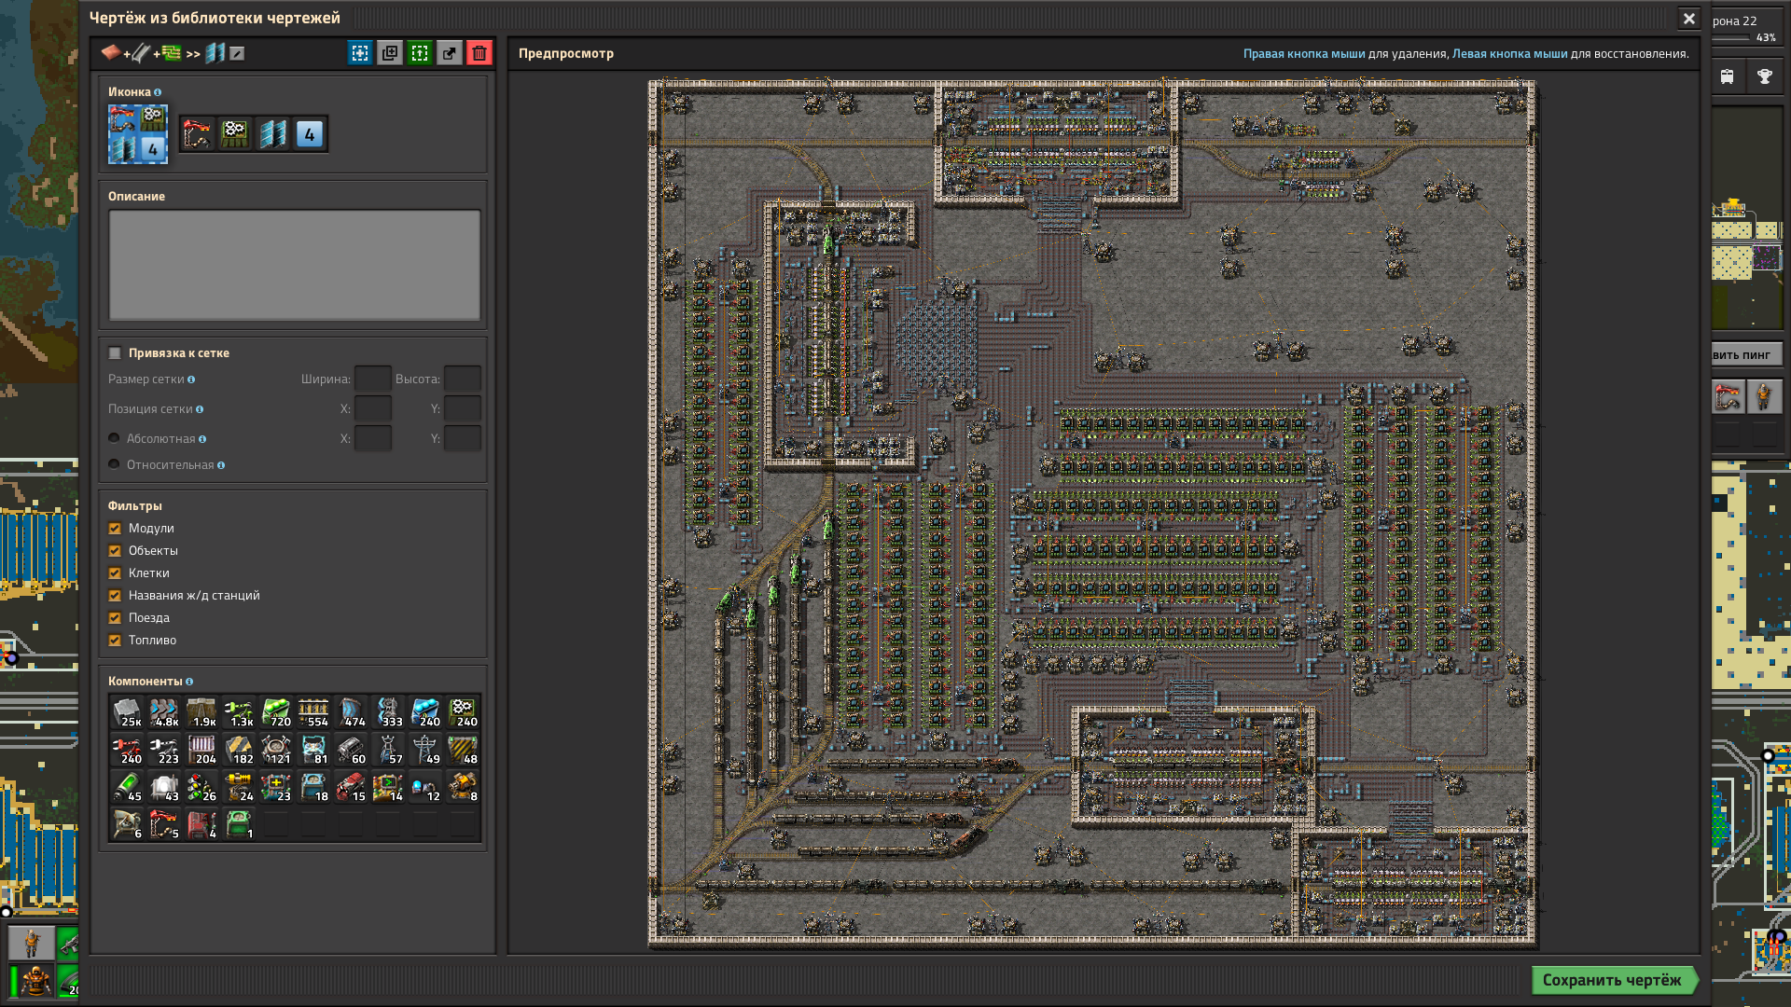Click express belt component 4.8k

coord(164,712)
